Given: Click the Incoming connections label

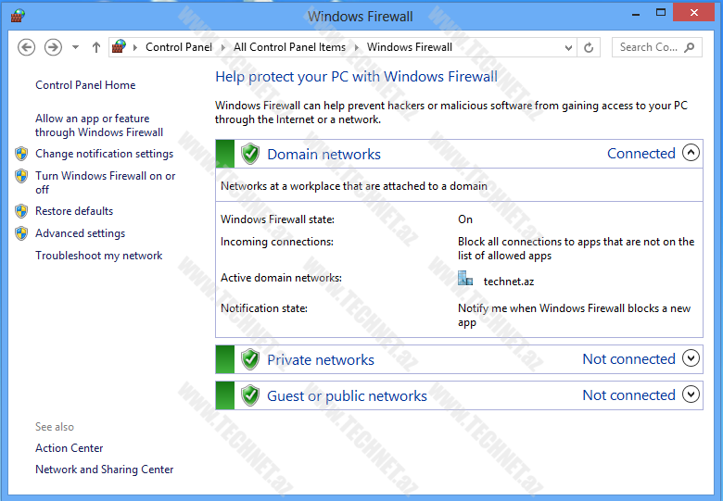Looking at the screenshot, I should [276, 242].
